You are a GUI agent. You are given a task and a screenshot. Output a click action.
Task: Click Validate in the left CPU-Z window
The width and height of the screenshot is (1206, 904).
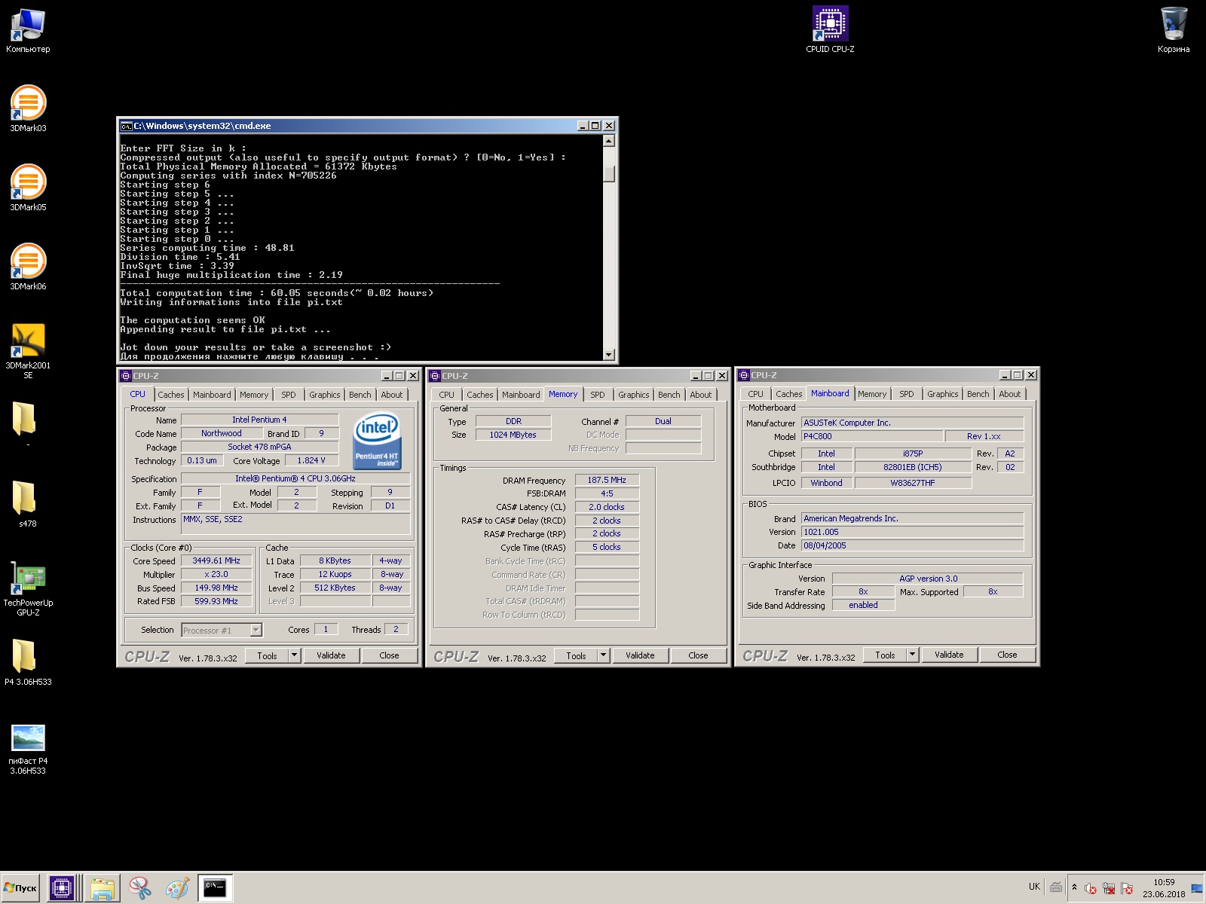click(x=331, y=655)
